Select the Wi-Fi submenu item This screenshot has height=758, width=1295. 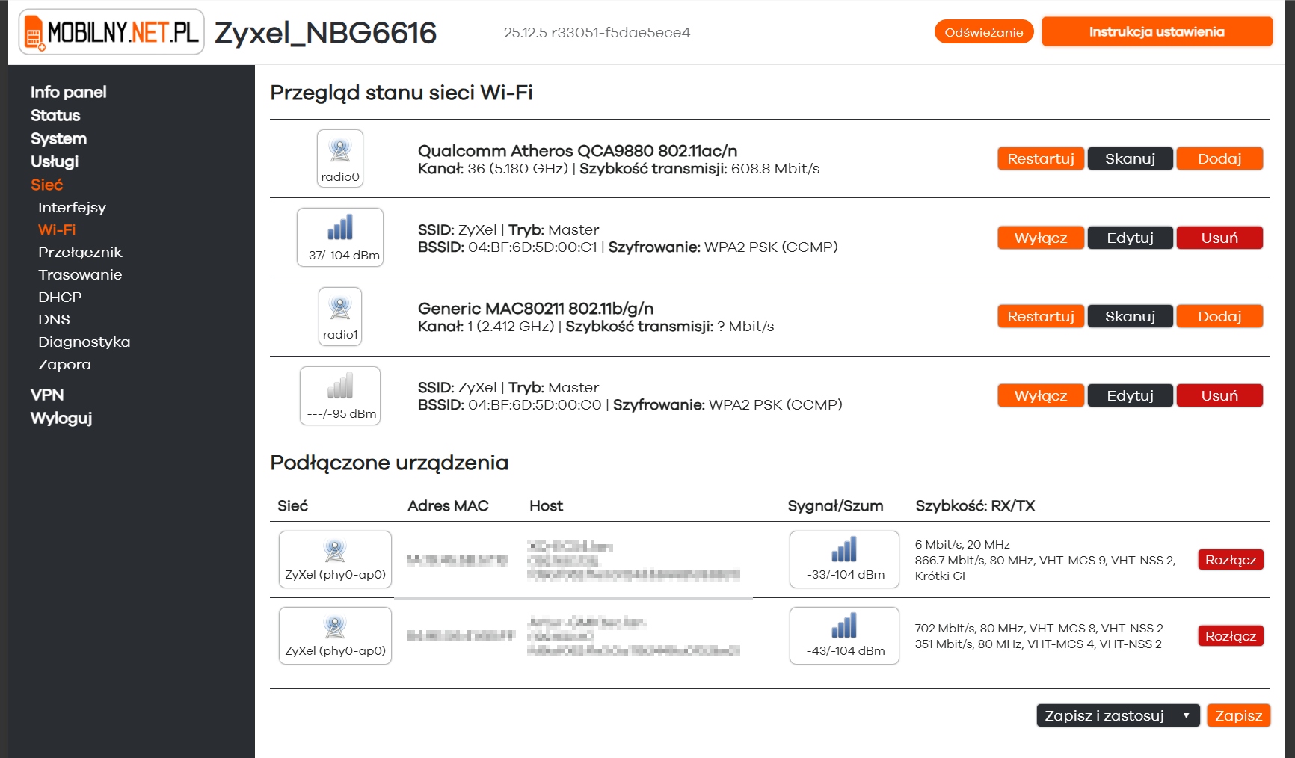tap(57, 229)
